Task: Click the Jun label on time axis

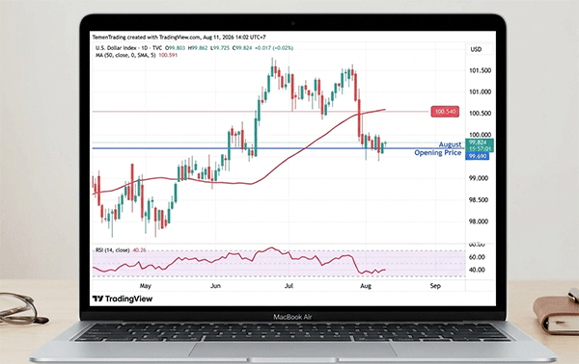Action: click(215, 286)
